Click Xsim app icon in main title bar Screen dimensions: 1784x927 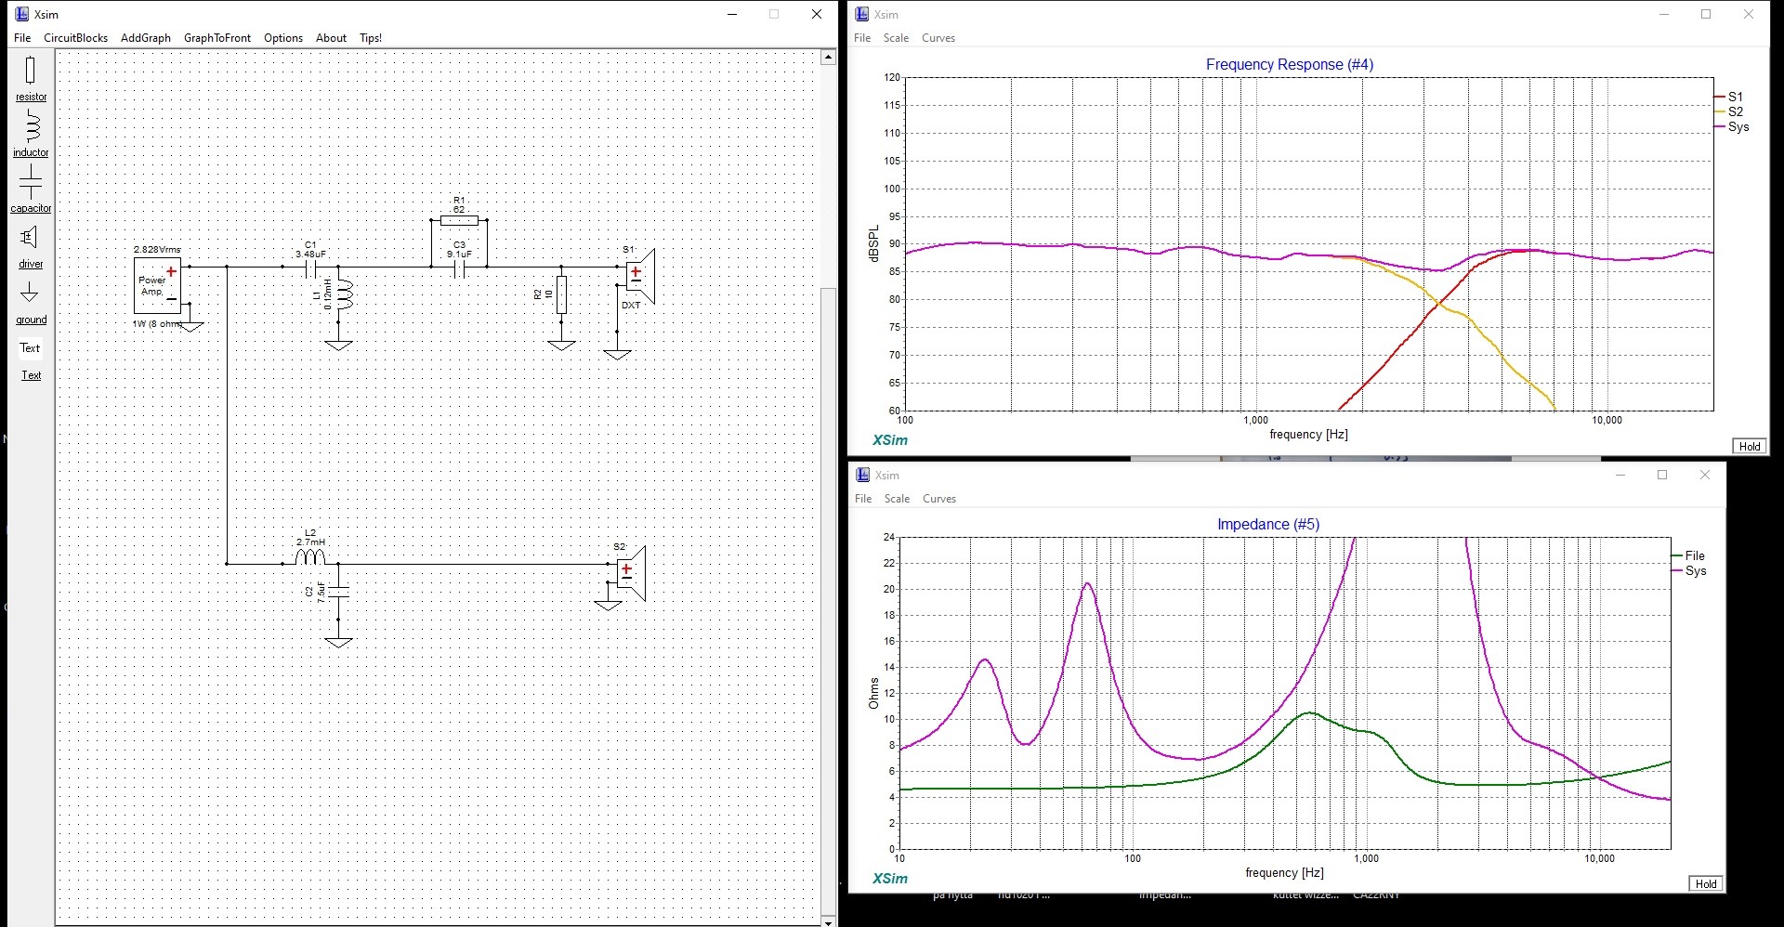21,14
